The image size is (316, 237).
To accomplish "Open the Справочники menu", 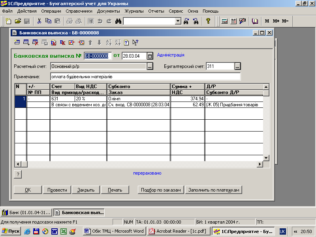I will 79,11.
